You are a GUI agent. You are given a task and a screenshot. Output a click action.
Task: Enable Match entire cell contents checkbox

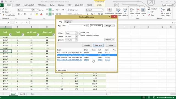click(79, 35)
